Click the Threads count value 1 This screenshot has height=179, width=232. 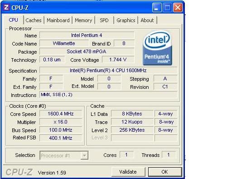tap(169, 155)
